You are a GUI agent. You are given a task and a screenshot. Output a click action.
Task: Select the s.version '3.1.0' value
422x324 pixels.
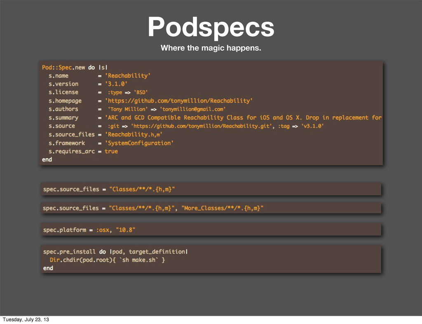116,84
